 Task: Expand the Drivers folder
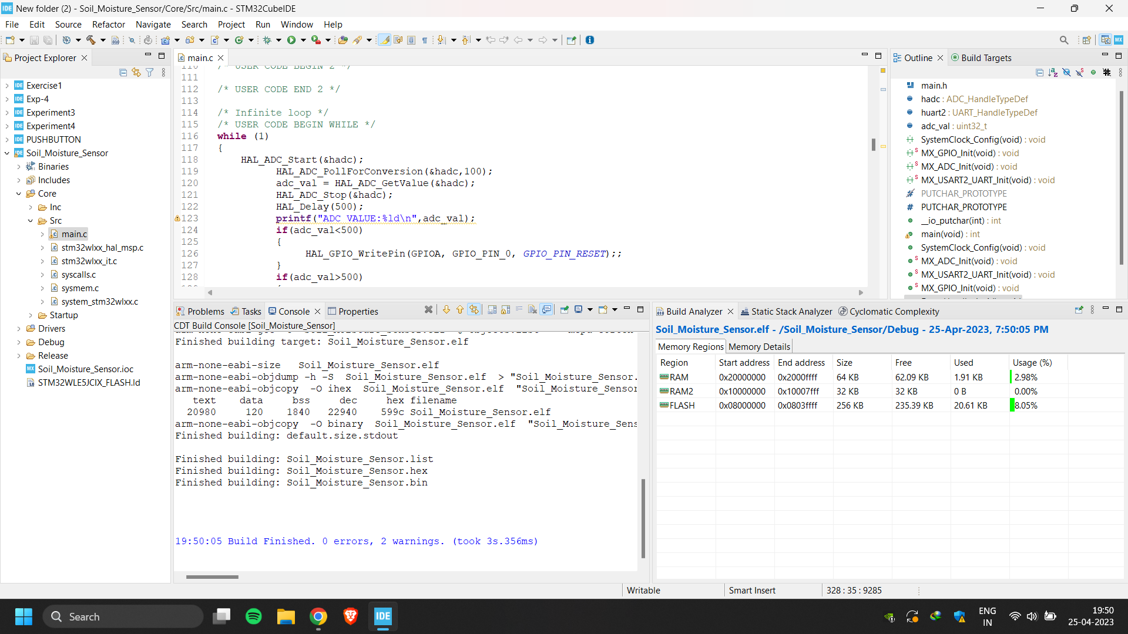19,329
